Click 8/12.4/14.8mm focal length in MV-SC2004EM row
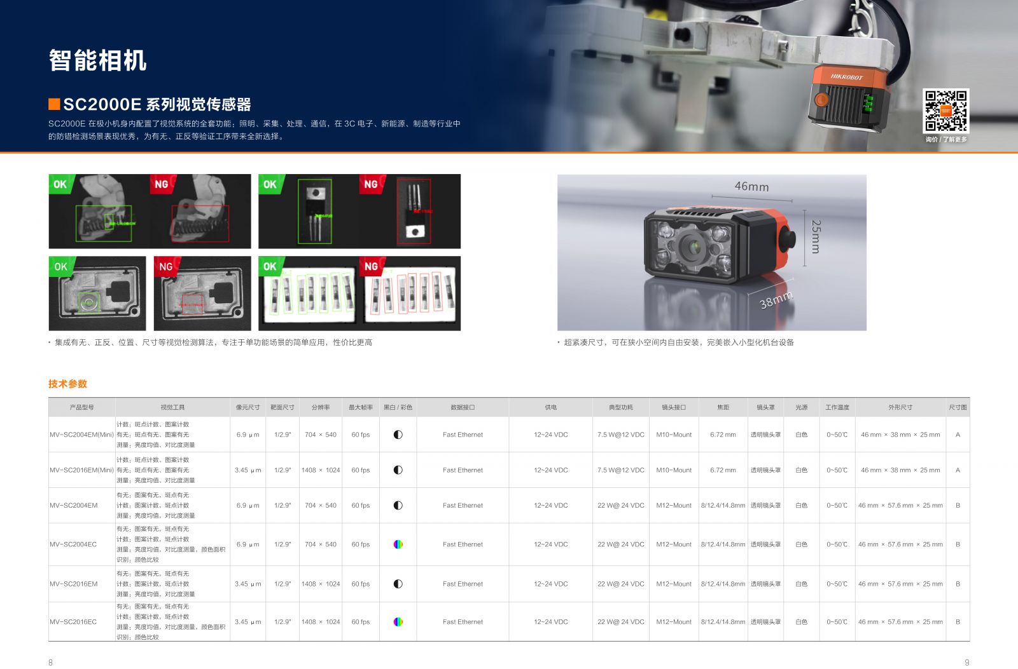 723,506
